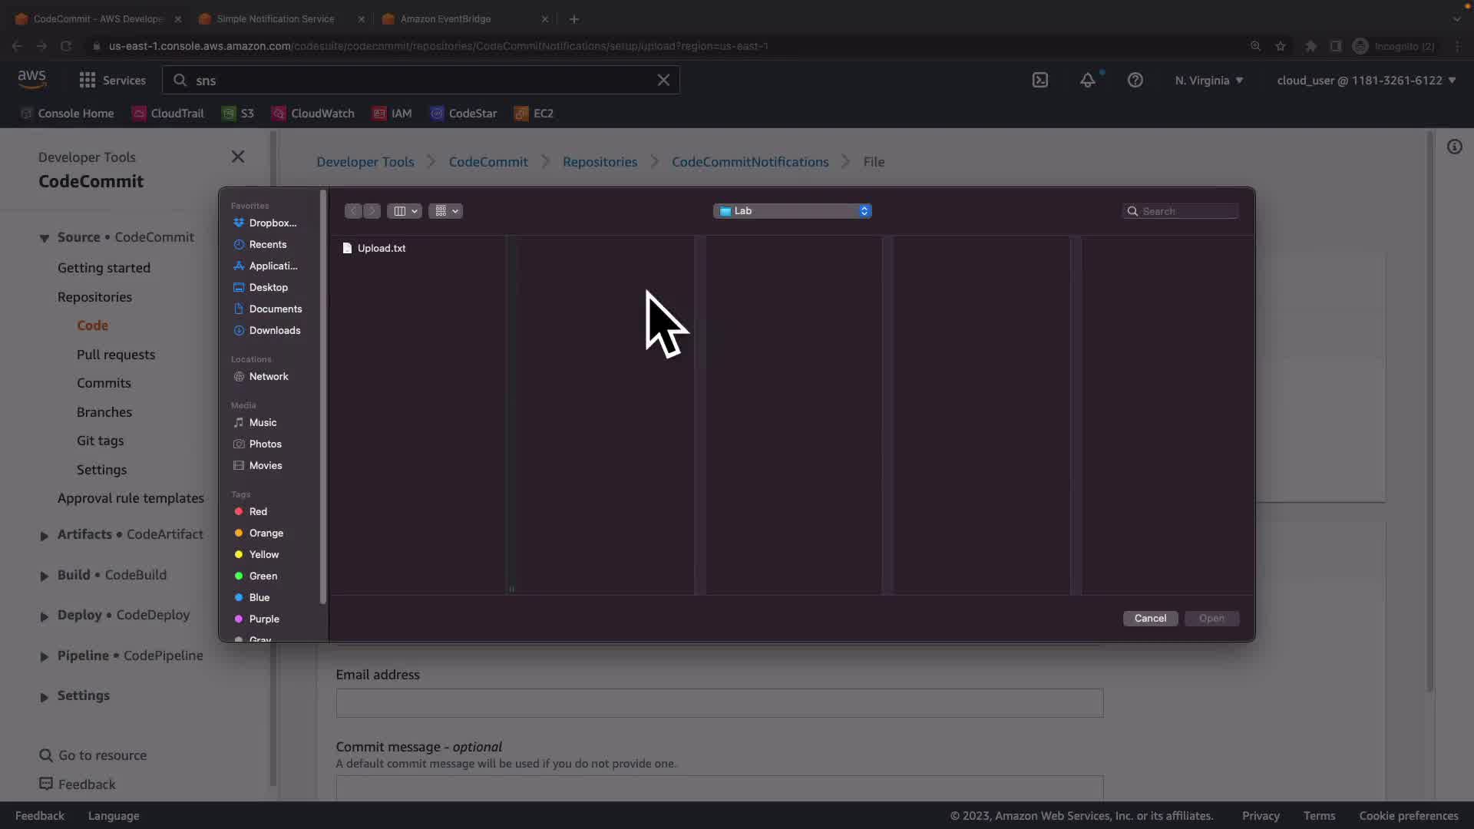The width and height of the screenshot is (1474, 829).
Task: Open the Lab folder location dropdown
Action: click(792, 210)
